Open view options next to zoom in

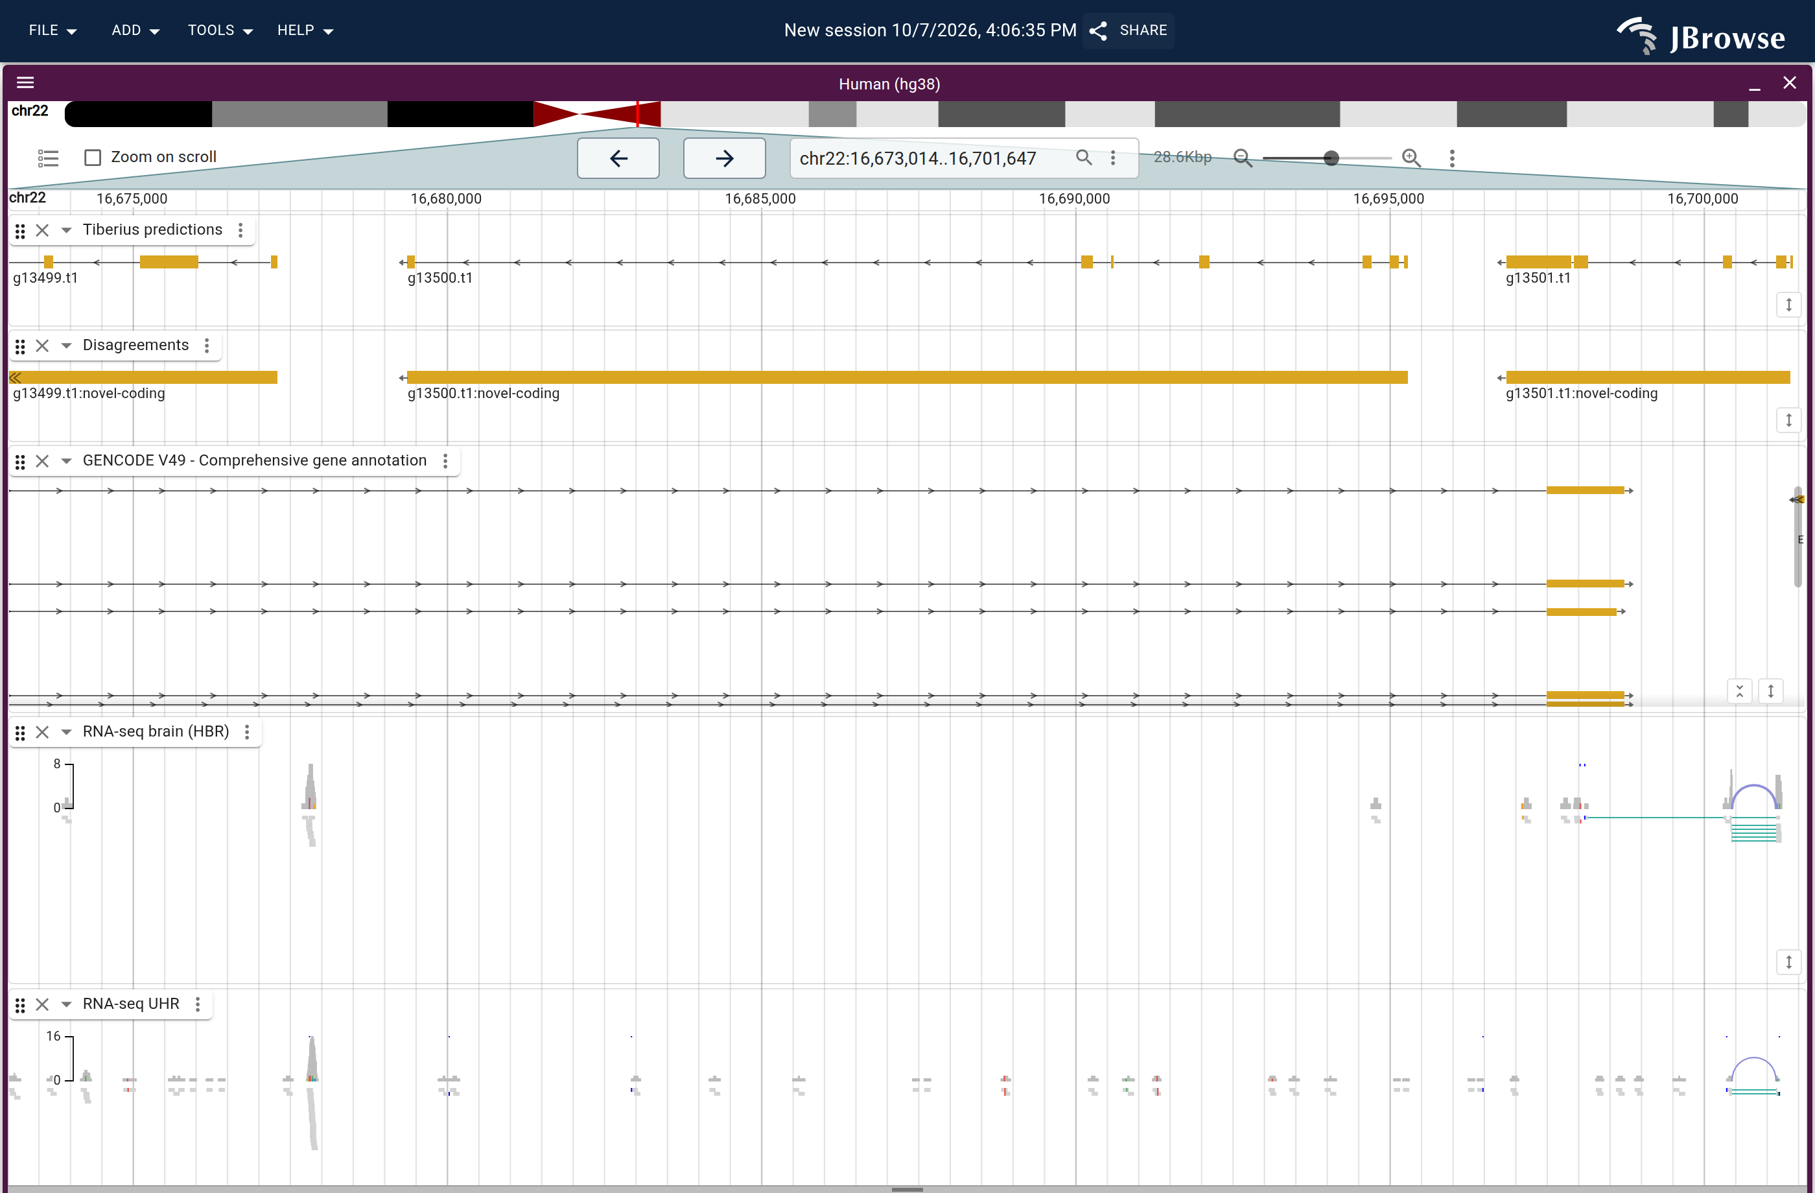pyautogui.click(x=1452, y=158)
